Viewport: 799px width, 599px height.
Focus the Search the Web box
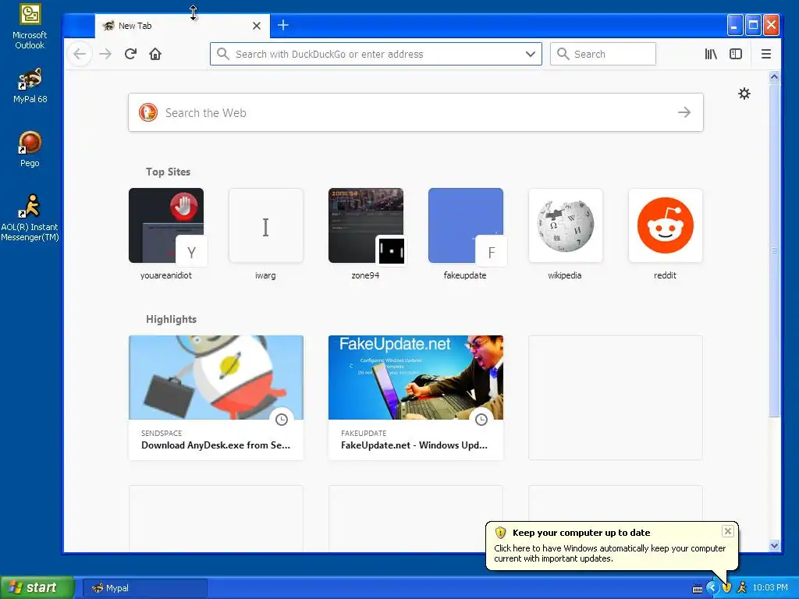pos(416,112)
